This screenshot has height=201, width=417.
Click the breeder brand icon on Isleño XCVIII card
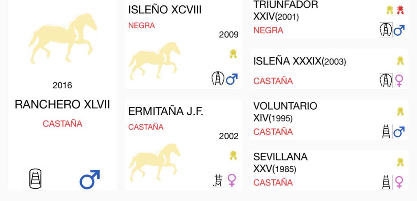click(218, 78)
